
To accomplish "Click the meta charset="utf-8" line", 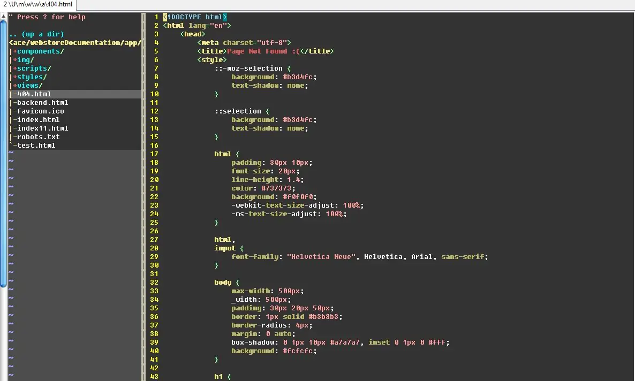I will click(244, 43).
